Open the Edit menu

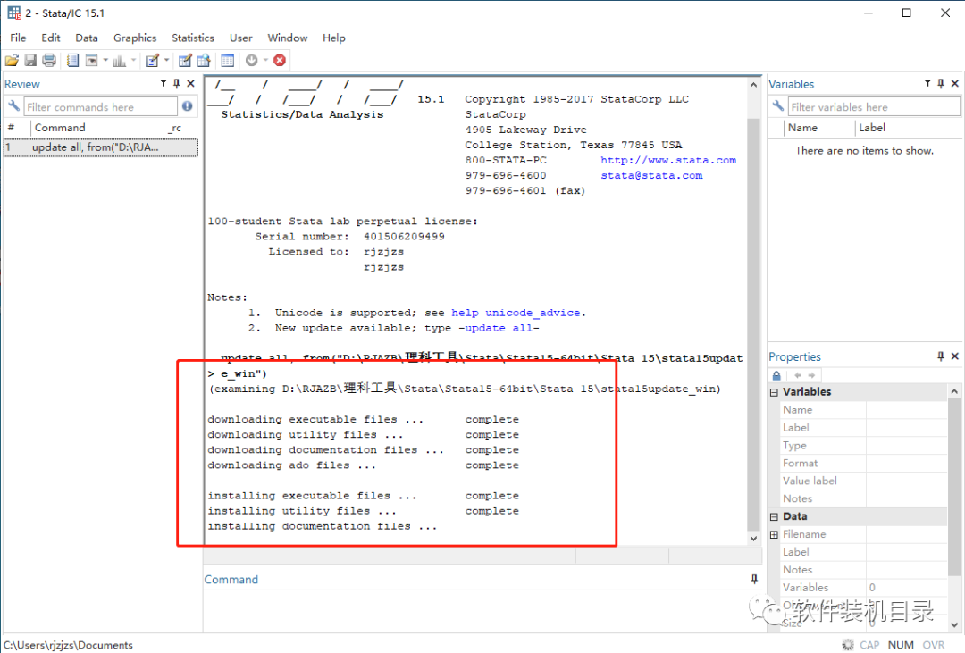50,38
